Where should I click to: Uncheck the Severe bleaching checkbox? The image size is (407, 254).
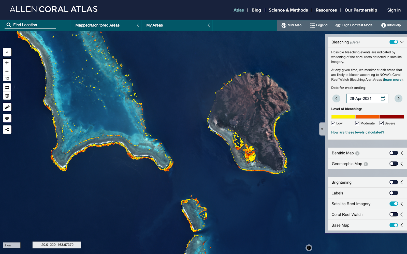coord(382,123)
